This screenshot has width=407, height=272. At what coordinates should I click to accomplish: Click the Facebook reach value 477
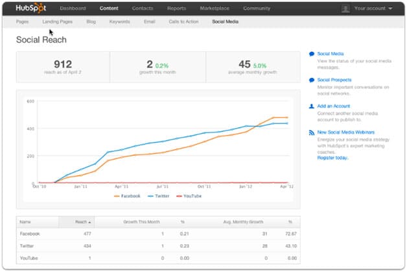(87, 234)
